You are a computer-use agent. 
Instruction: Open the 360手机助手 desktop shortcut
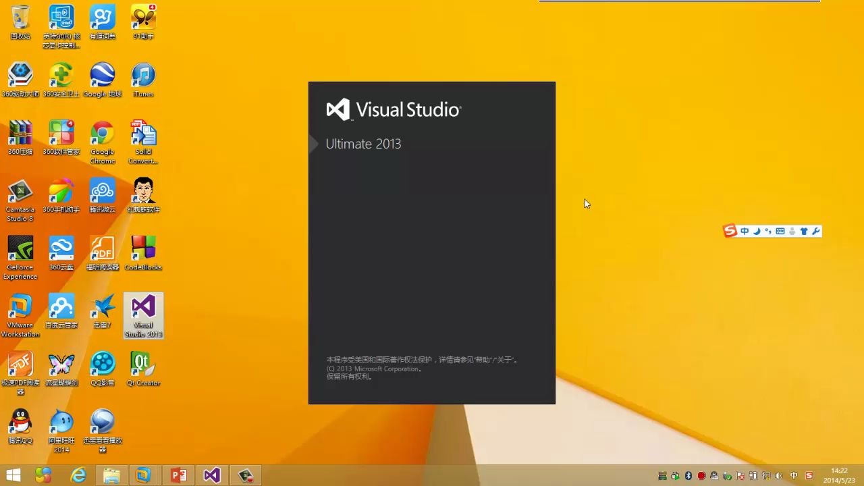click(61, 196)
